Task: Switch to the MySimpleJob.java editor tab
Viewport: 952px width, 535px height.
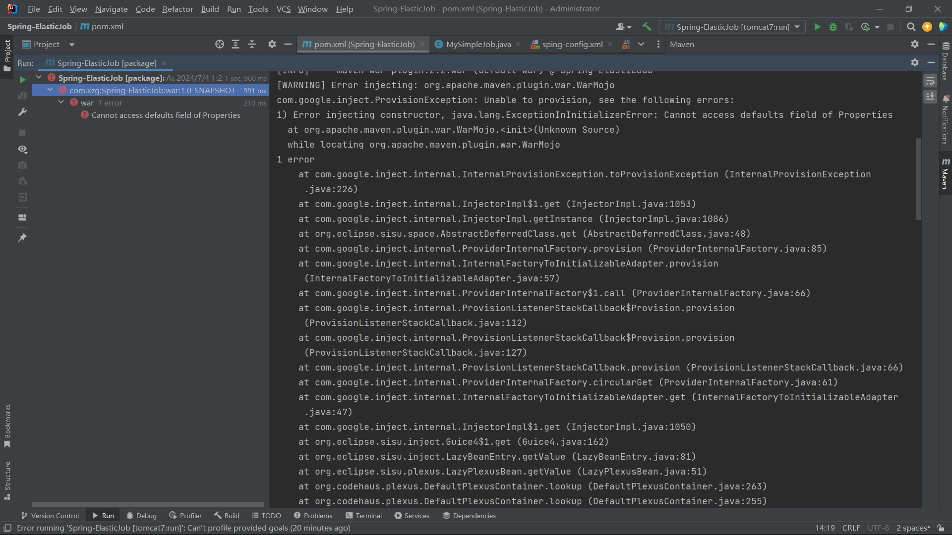Action: point(477,44)
